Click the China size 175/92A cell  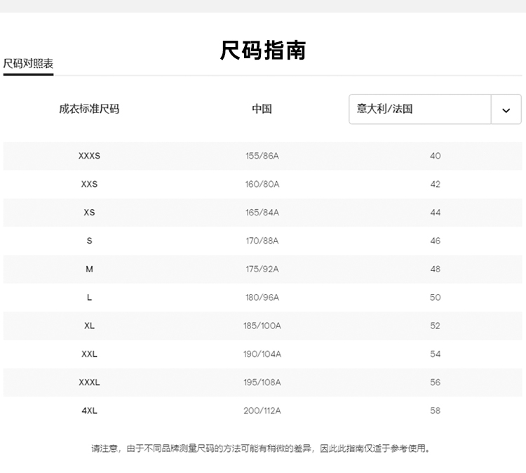coord(262,269)
